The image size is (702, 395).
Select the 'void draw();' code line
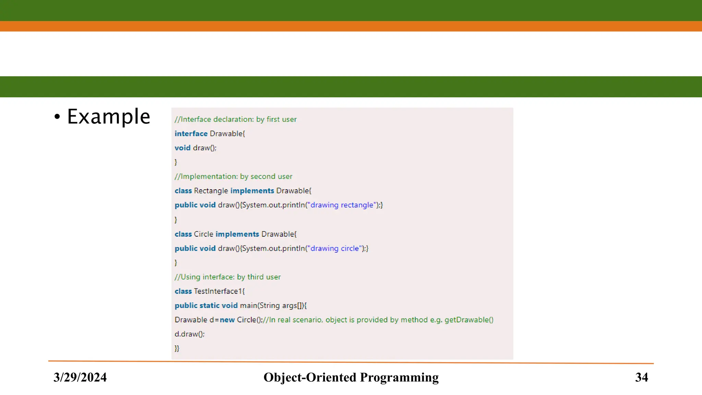[x=195, y=148]
